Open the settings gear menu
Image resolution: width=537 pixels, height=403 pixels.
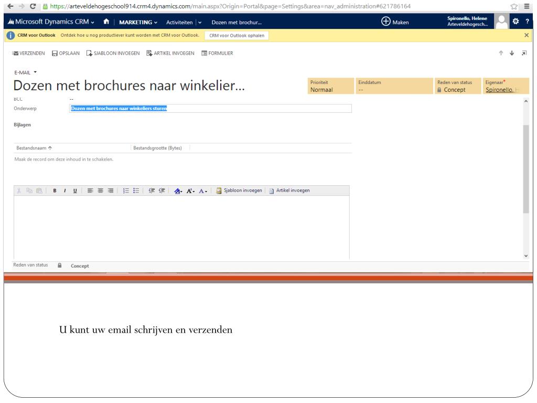(x=516, y=22)
